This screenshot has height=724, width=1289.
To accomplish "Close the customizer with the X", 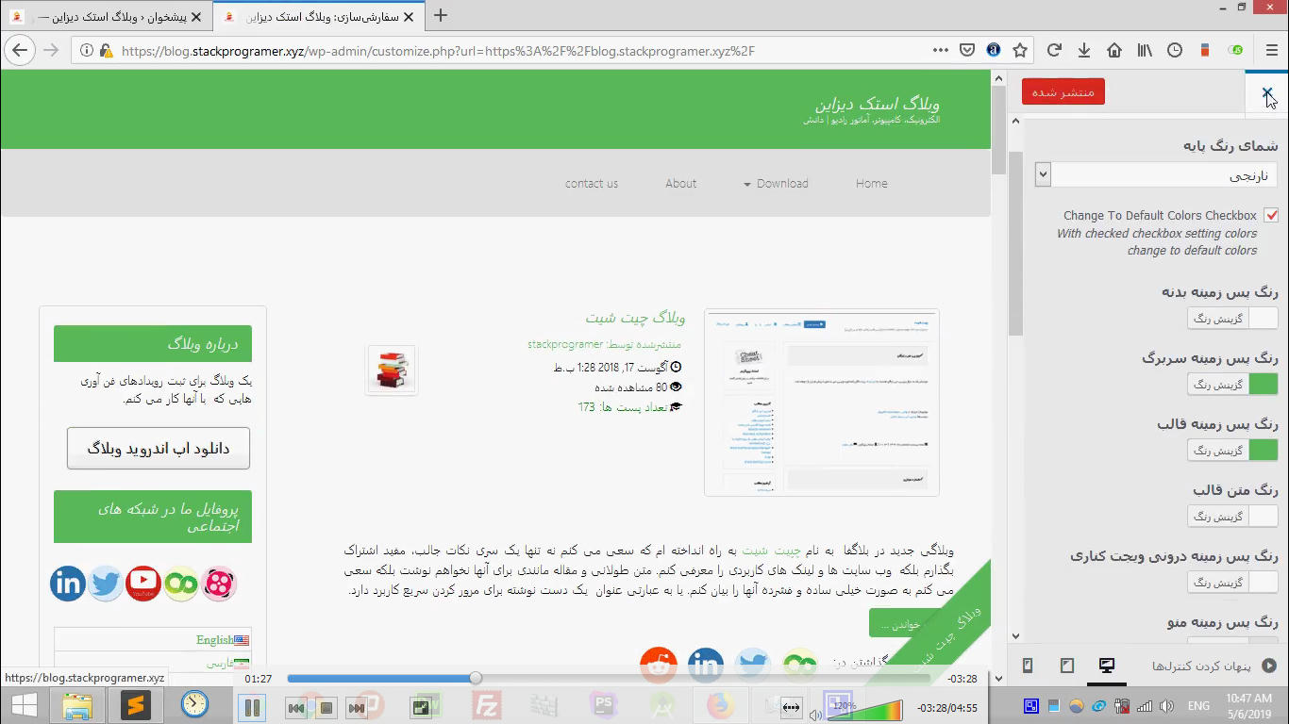I will tap(1267, 92).
